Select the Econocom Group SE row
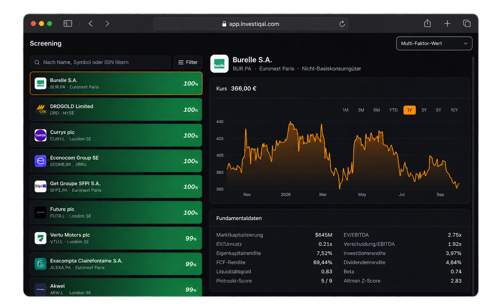Screen dimensions: 501x304 [x=116, y=161]
